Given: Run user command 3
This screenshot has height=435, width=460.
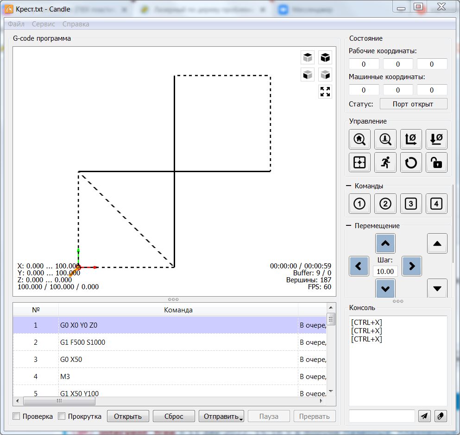Looking at the screenshot, I should [411, 204].
